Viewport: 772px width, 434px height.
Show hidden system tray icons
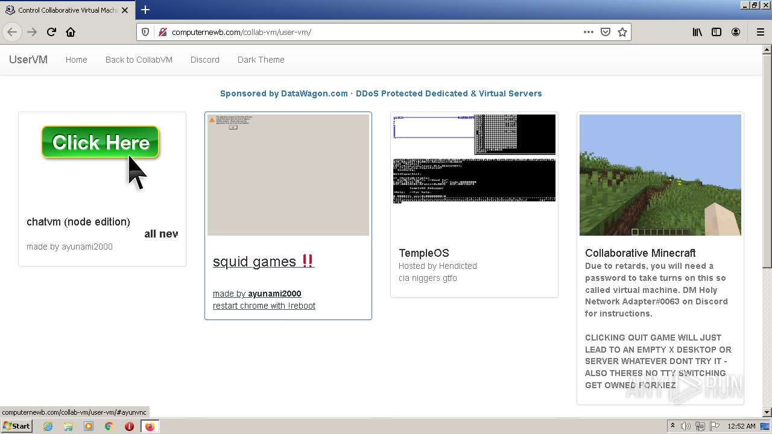pyautogui.click(x=673, y=426)
